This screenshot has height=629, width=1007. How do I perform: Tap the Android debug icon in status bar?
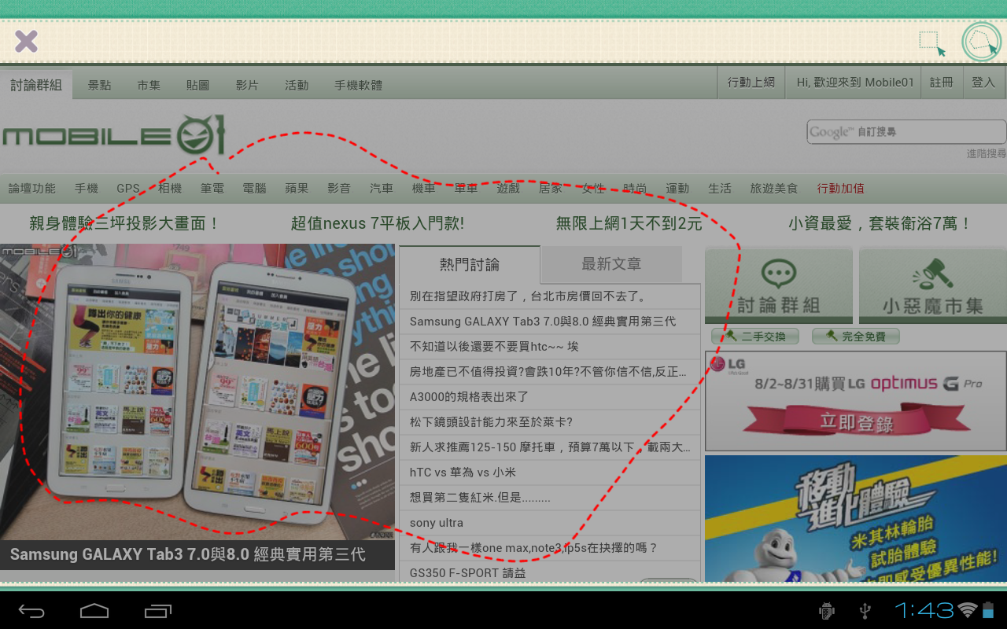(826, 610)
